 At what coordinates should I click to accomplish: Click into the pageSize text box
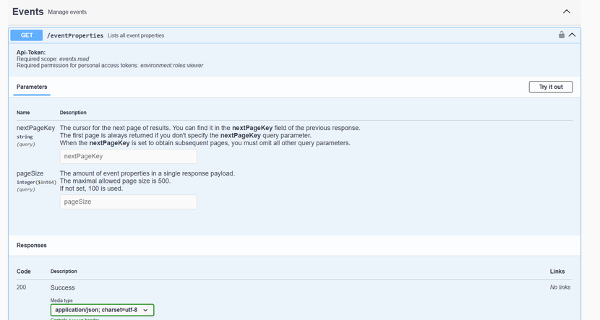128,202
